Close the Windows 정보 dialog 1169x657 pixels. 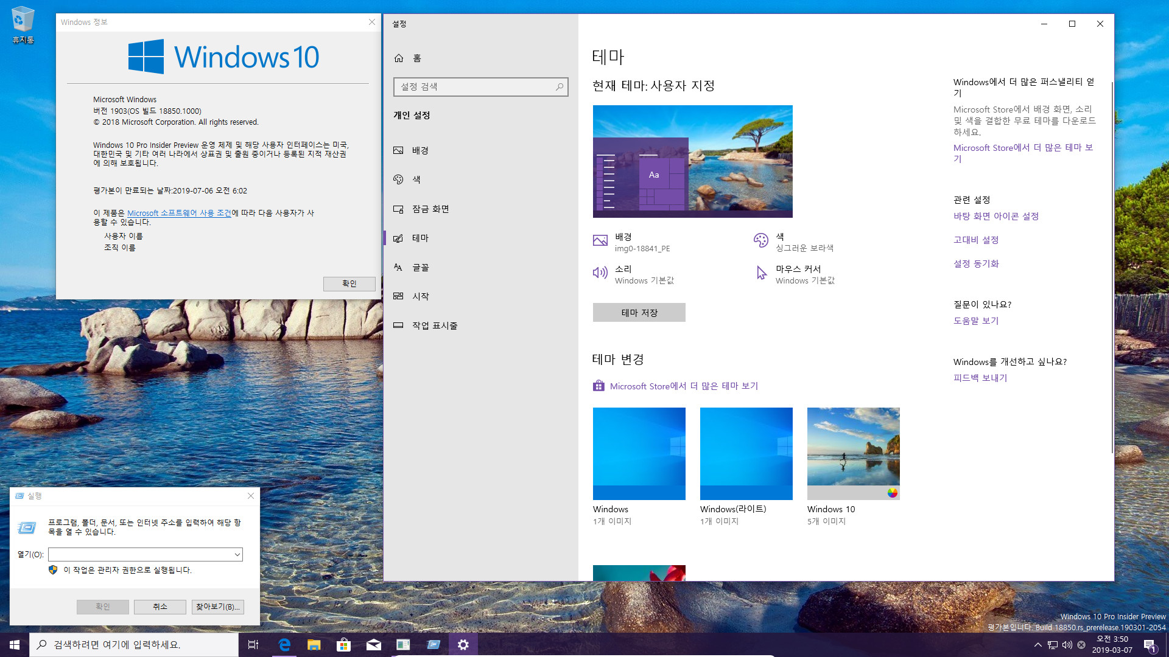[x=371, y=22]
